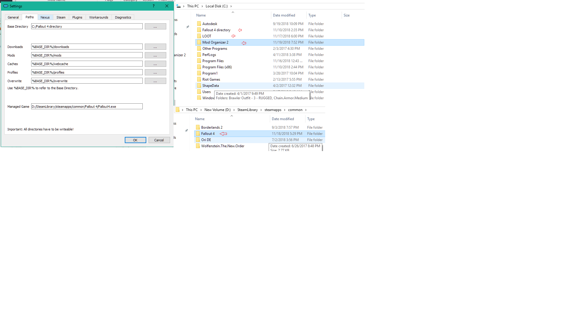Click the Mod Organizer icon in title bar
This screenshot has width=565, height=318.
[6, 6]
